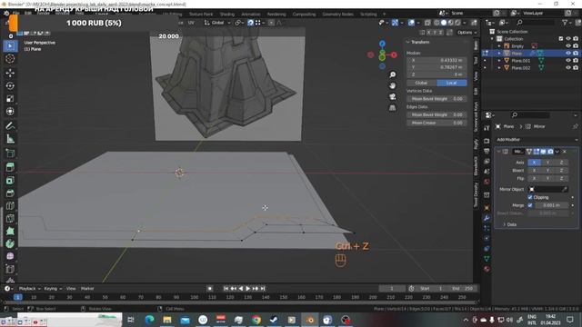
Task: Switch to the Animation workspace tab
Action: click(251, 15)
